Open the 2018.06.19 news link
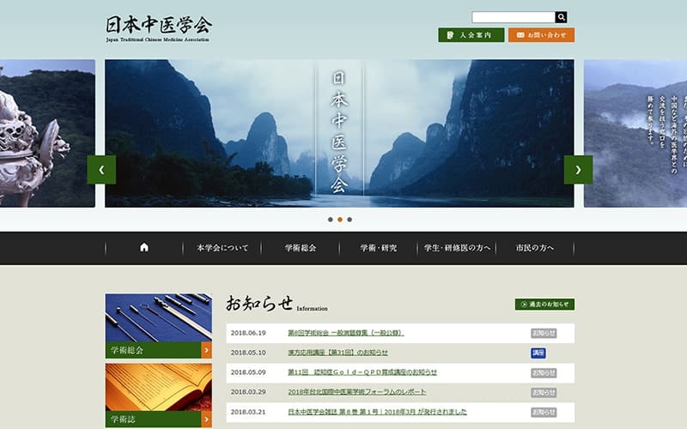Image resolution: width=687 pixels, height=429 pixels. (346, 333)
